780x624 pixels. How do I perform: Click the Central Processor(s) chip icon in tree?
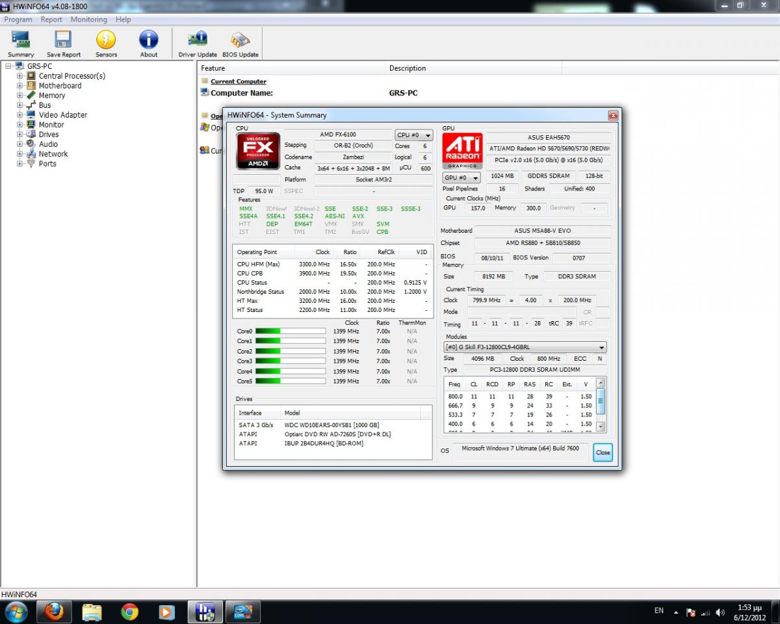(x=31, y=76)
